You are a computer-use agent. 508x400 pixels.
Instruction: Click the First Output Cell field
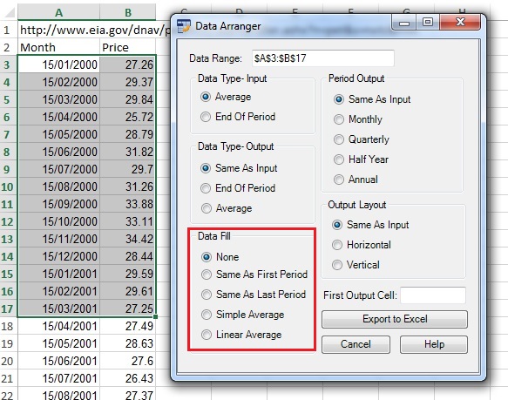pyautogui.click(x=433, y=295)
